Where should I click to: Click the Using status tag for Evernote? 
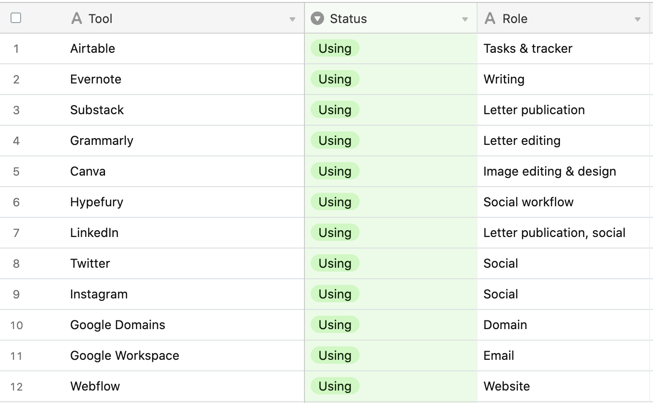335,79
